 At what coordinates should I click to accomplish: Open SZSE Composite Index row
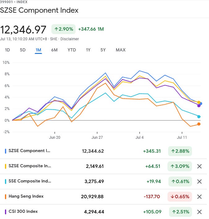[103, 166]
